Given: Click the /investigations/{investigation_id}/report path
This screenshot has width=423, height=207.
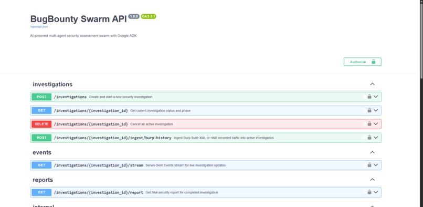Looking at the screenshot, I should tap(99, 192).
